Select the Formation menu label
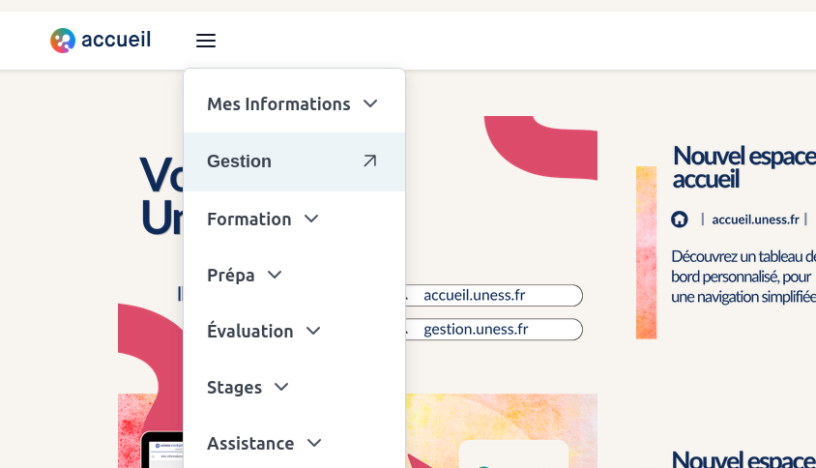Screen dimensions: 816x468 (248, 219)
